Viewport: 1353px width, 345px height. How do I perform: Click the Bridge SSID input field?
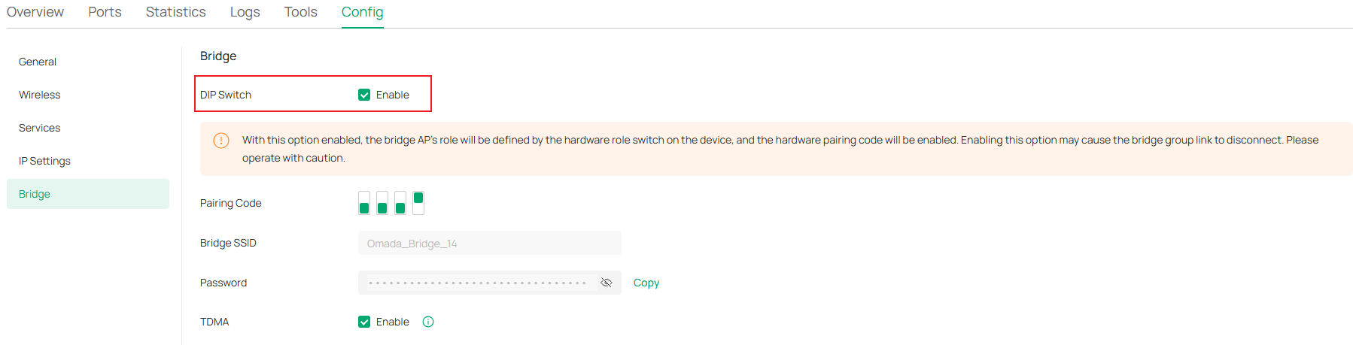(x=489, y=243)
